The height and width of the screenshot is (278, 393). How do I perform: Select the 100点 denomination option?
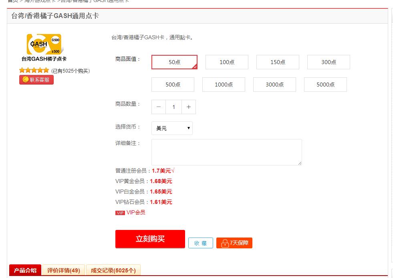(227, 62)
